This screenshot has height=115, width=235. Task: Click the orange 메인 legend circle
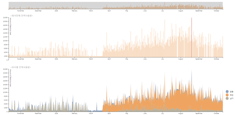[227, 95]
